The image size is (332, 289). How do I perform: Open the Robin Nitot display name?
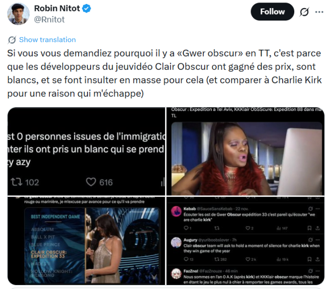coord(57,9)
